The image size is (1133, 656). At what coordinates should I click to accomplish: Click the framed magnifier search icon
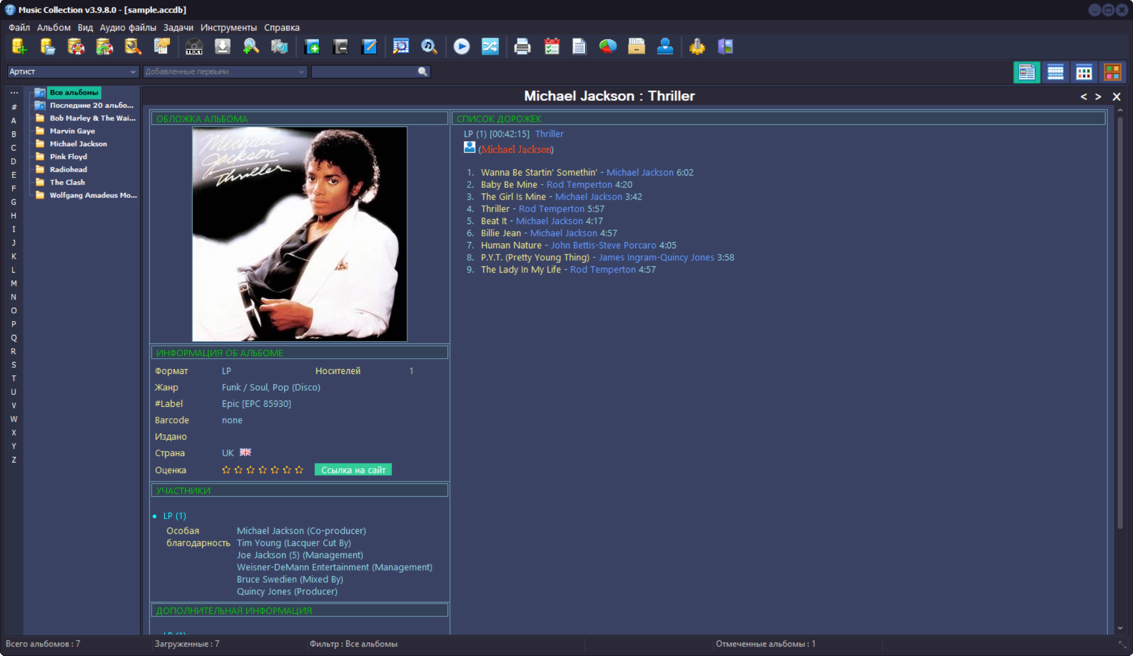[x=401, y=47]
